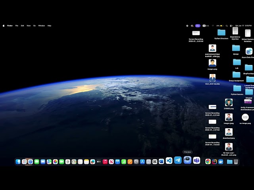Launch Safari from the dock

tap(31, 161)
